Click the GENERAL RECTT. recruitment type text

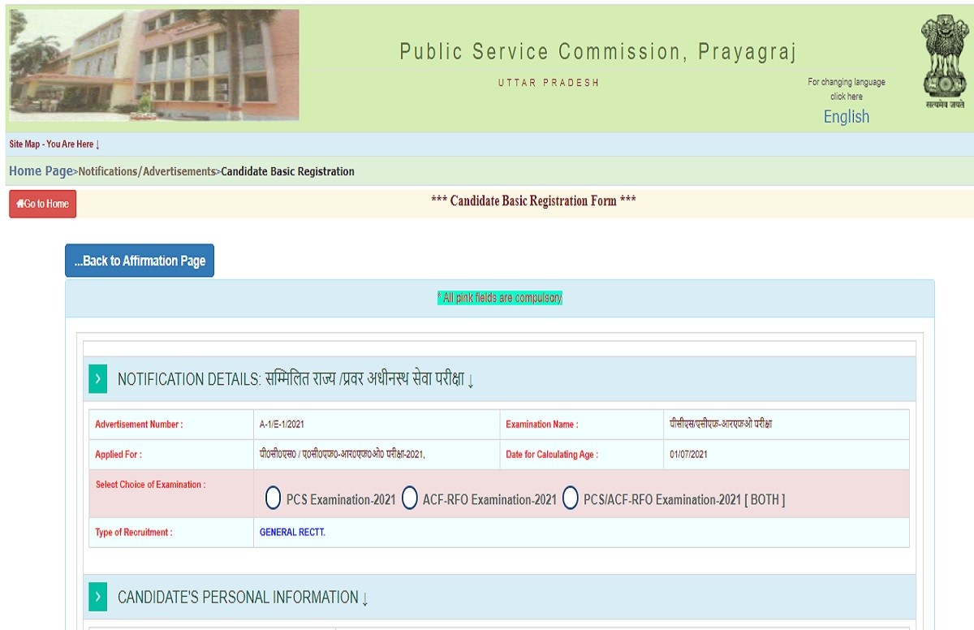tap(292, 533)
